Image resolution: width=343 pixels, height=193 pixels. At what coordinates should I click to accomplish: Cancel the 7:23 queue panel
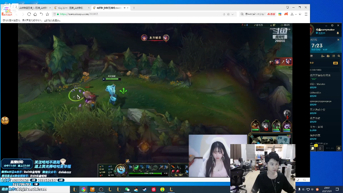pos(338,39)
